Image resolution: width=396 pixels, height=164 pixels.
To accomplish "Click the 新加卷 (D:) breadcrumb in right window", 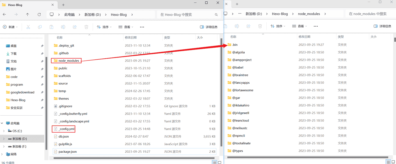I will tap(254, 14).
